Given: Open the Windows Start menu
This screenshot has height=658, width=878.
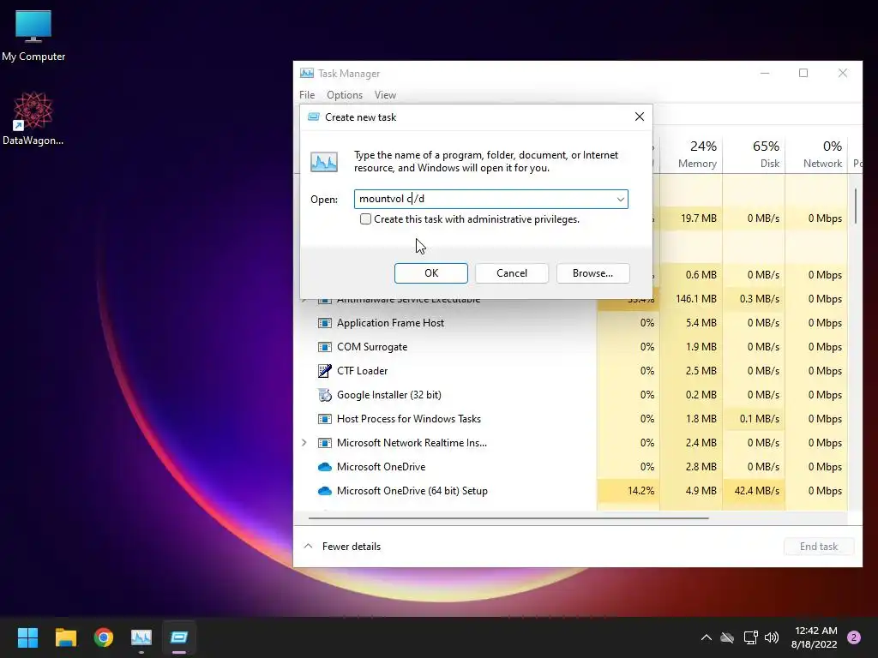Looking at the screenshot, I should click(27, 637).
